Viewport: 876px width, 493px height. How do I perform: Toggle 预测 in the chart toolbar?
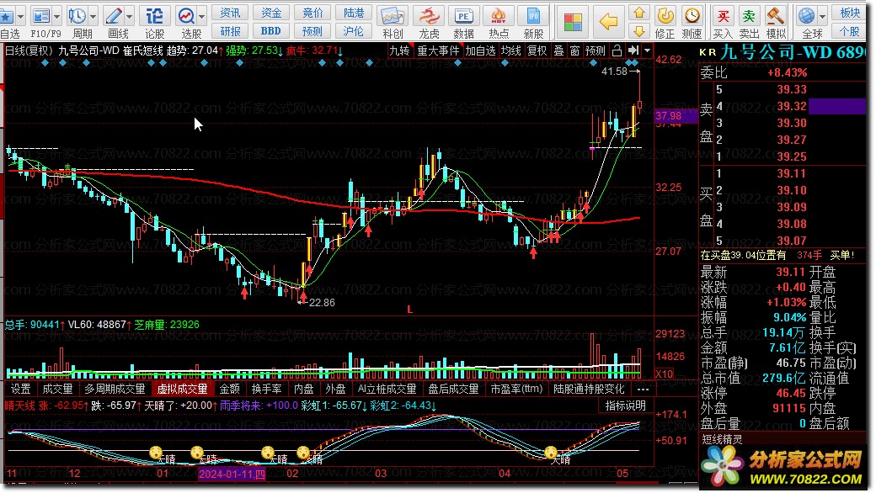595,50
